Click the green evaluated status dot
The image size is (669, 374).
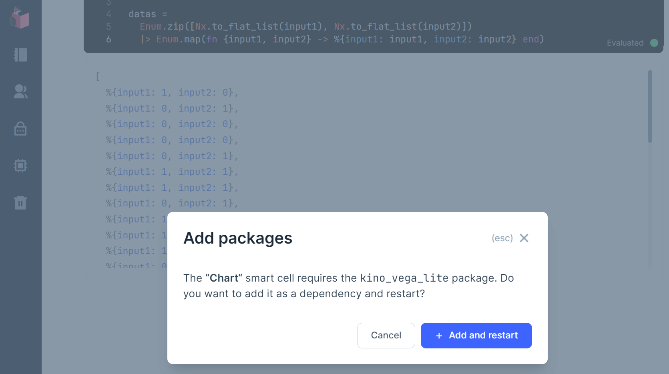[654, 43]
